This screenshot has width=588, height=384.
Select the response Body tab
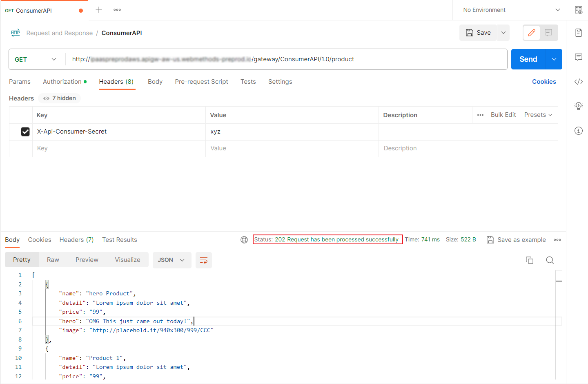(x=12, y=240)
